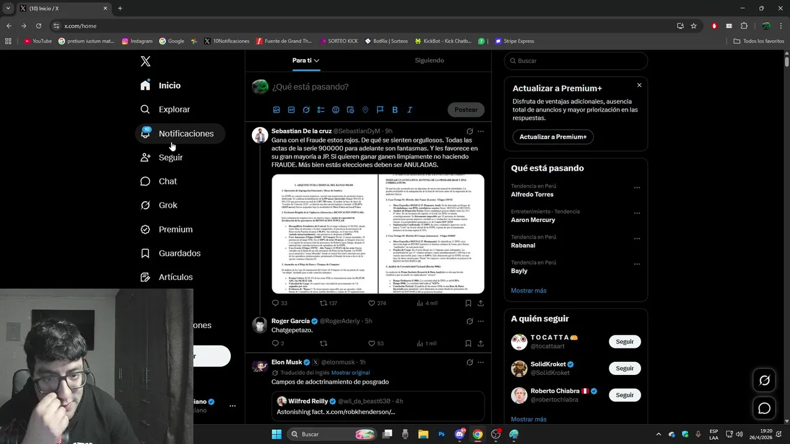Show hidden icons in system tray
Screen dimensions: 790x444
pos(659,434)
